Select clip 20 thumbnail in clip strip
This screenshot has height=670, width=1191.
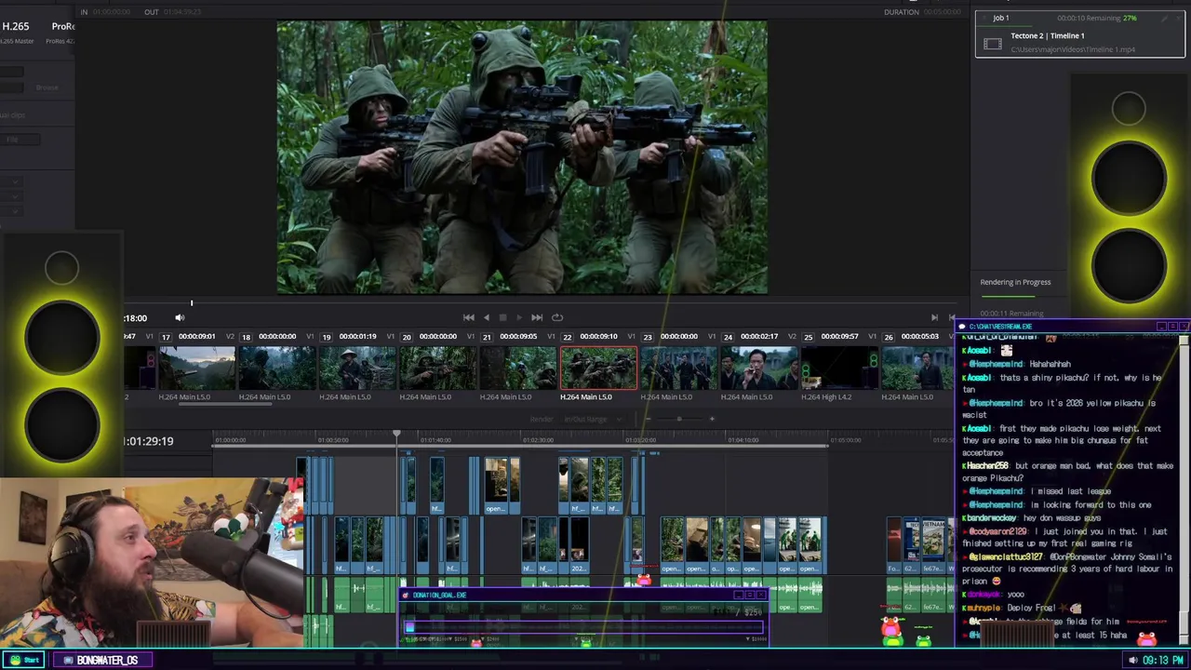tap(438, 368)
